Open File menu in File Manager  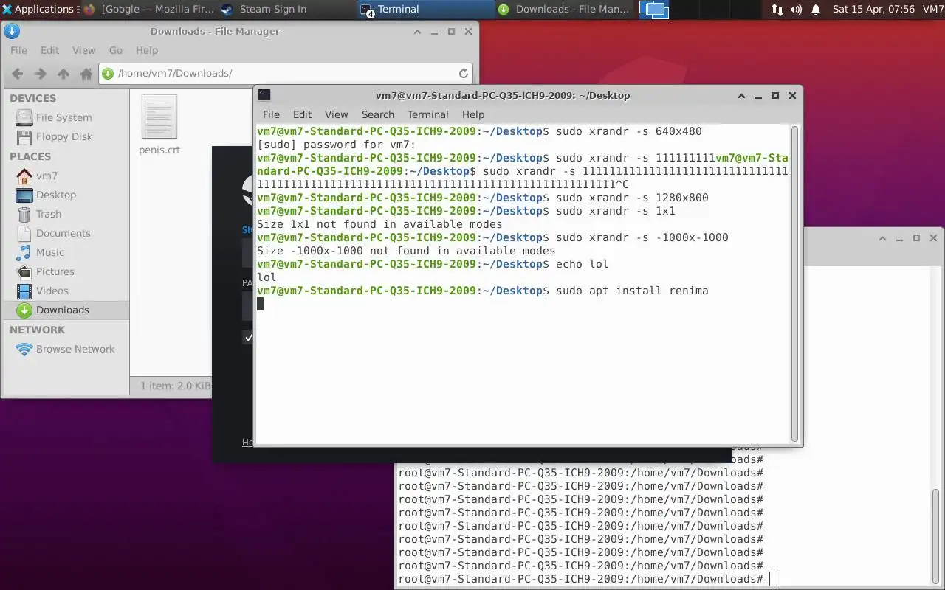pyautogui.click(x=18, y=50)
